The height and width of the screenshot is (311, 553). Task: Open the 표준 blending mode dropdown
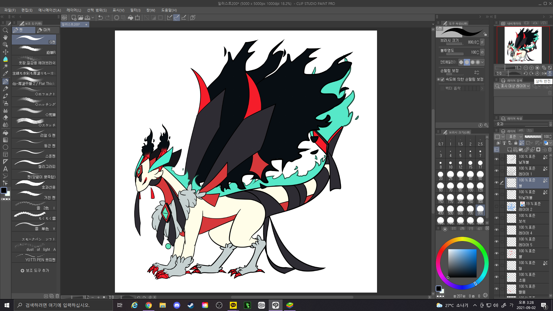point(515,137)
